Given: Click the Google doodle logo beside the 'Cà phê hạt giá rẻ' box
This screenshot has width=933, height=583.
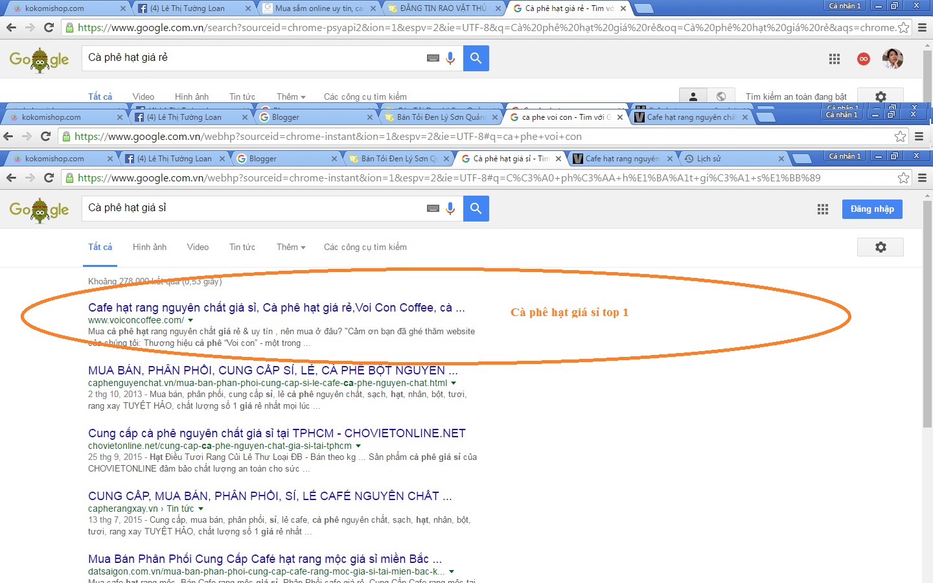Looking at the screenshot, I should [40, 60].
